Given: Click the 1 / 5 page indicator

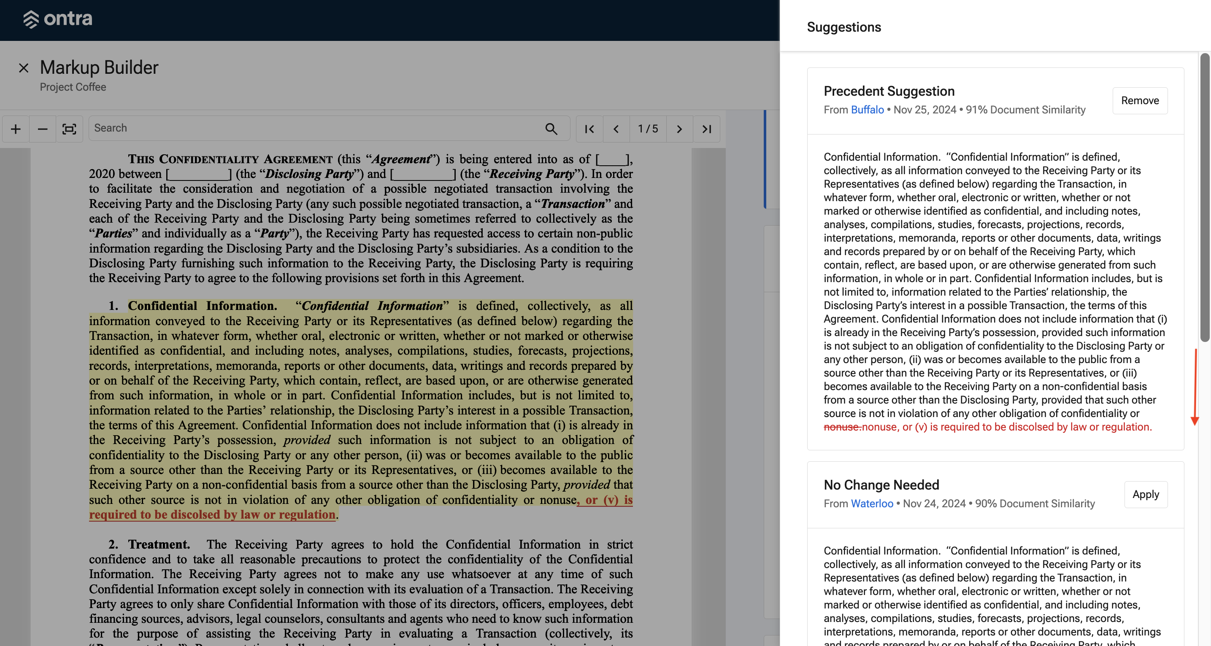Looking at the screenshot, I should coord(647,129).
